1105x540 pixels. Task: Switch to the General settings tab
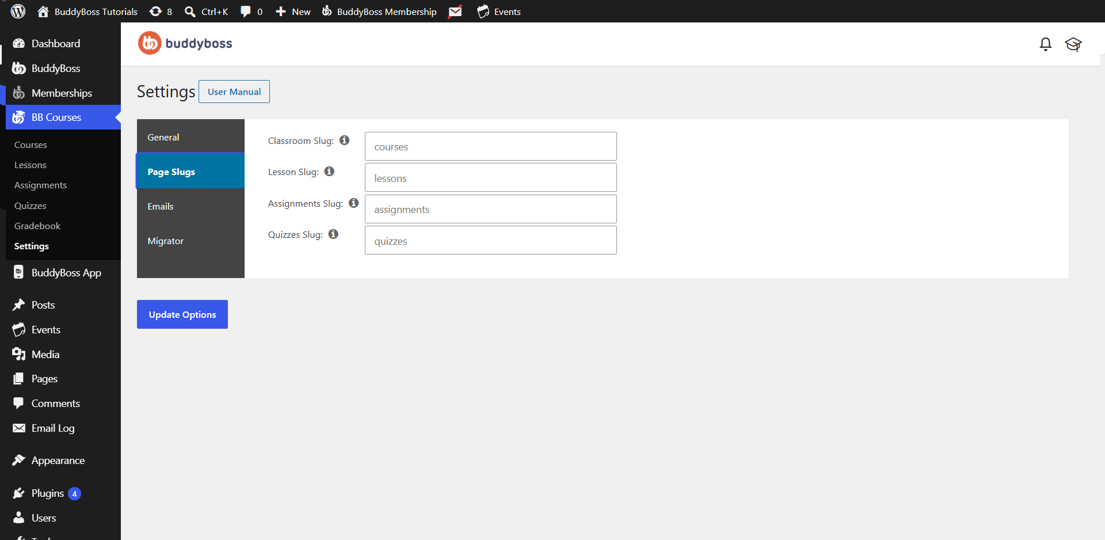click(x=190, y=137)
